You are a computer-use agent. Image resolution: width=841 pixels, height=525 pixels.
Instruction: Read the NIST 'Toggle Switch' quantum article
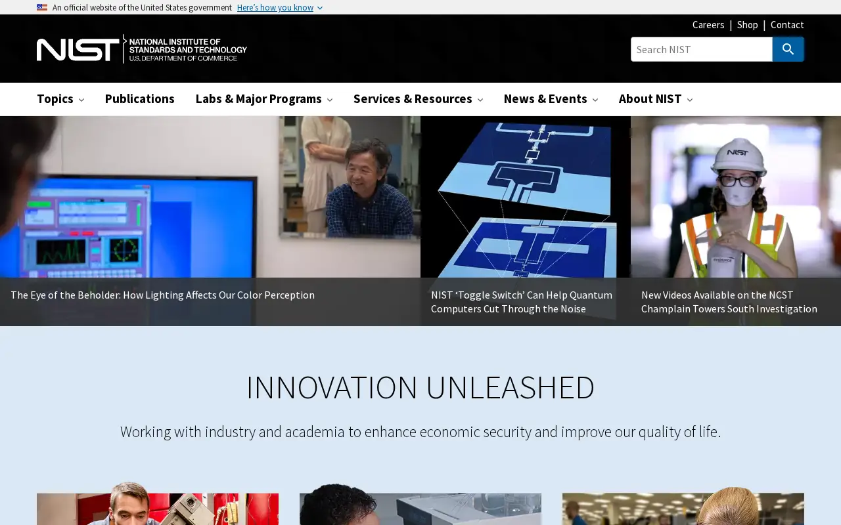(522, 302)
